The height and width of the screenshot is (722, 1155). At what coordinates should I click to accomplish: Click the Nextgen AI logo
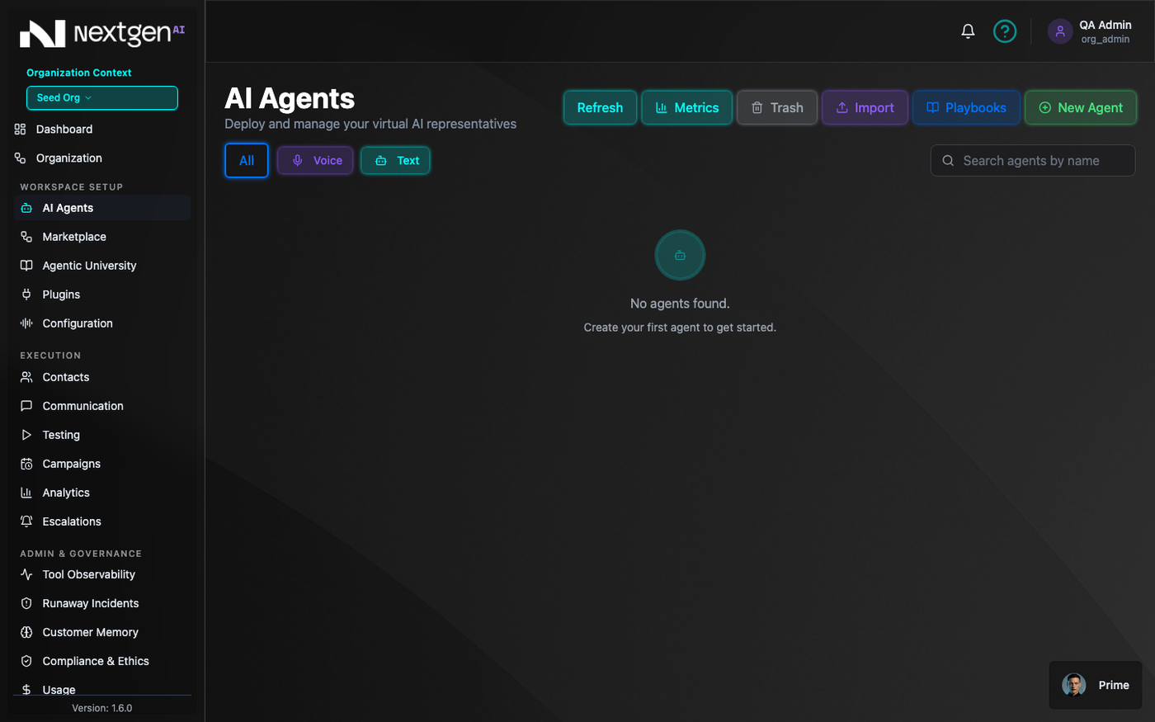click(102, 34)
